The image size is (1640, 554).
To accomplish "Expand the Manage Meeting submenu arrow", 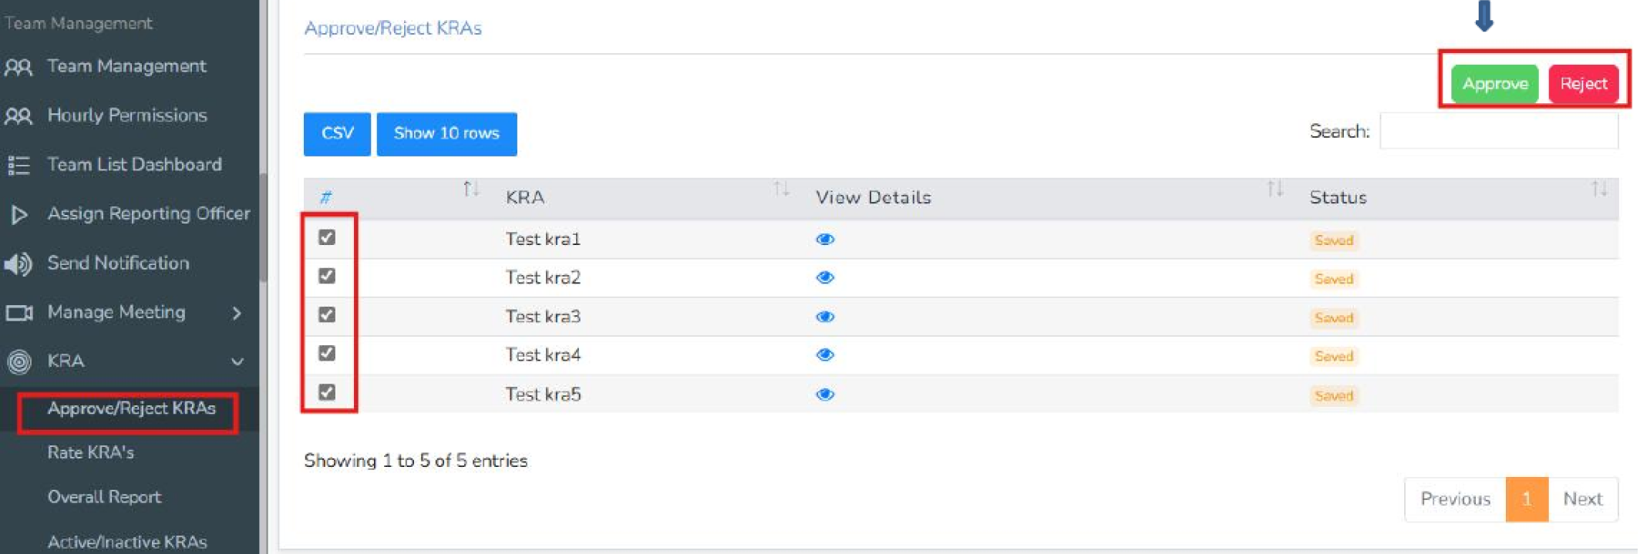I will coord(237,313).
